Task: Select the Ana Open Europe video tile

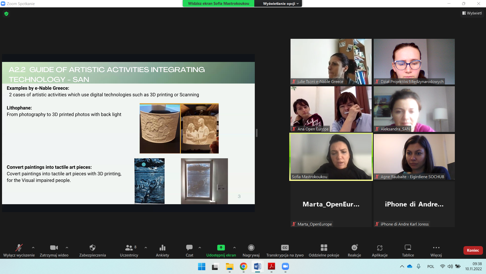Action: [x=331, y=109]
